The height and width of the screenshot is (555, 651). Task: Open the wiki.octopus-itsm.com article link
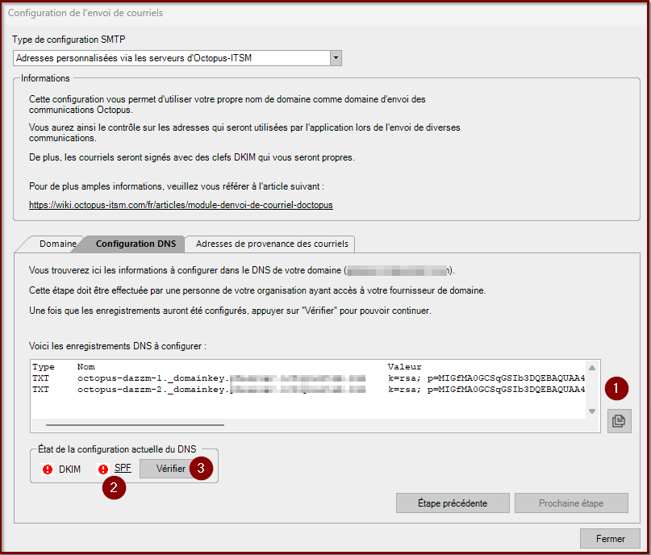pyautogui.click(x=181, y=205)
